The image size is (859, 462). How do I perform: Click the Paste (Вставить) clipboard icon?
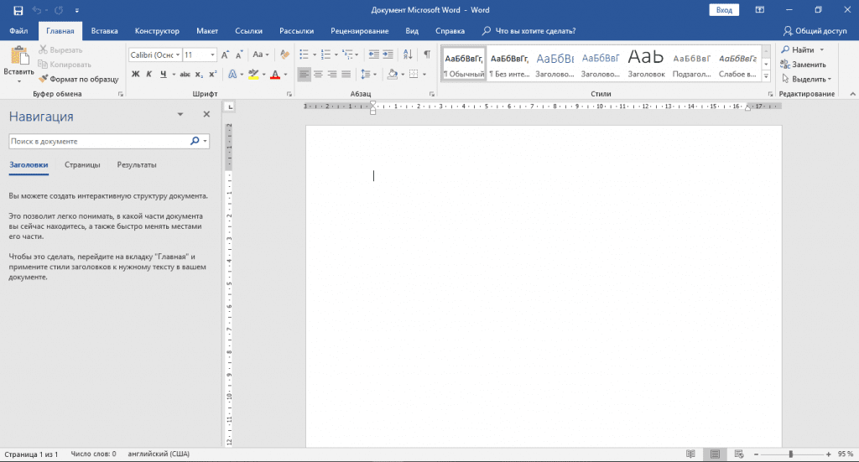click(19, 55)
